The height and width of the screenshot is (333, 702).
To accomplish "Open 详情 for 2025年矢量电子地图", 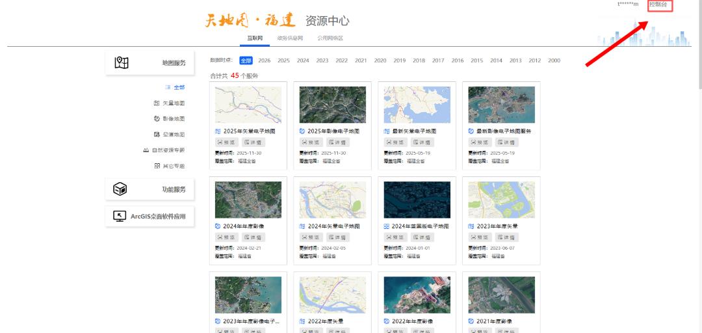I will [x=254, y=142].
